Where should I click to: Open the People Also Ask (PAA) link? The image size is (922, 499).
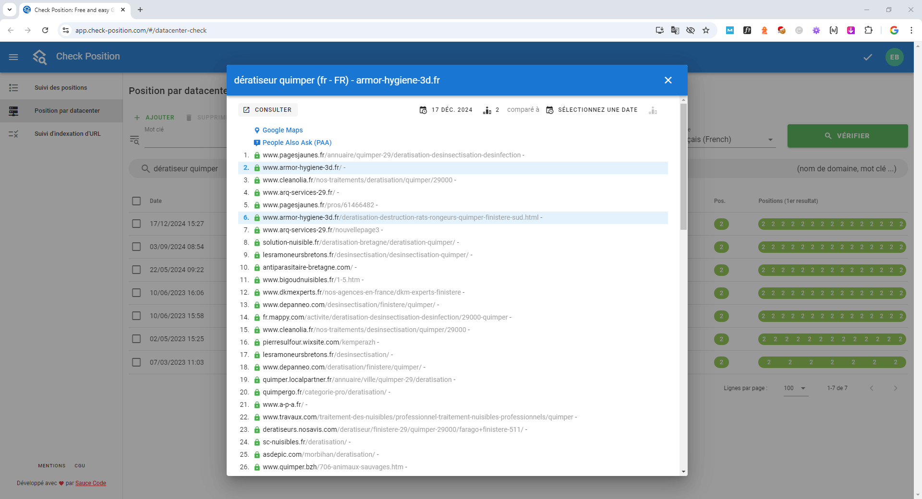(x=297, y=143)
